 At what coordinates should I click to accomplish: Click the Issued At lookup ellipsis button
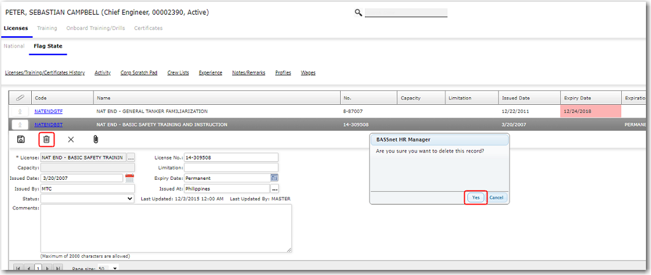tap(275, 189)
